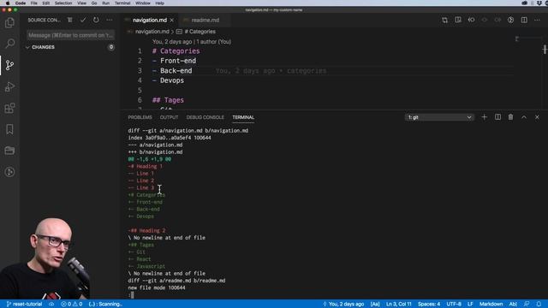Click Ln 3, Col 11 in status bar
Screen dimensions: 548x308
[398, 304]
